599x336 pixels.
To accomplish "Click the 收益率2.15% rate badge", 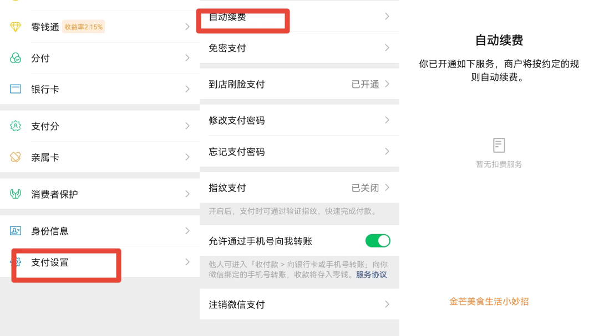I will click(x=83, y=26).
